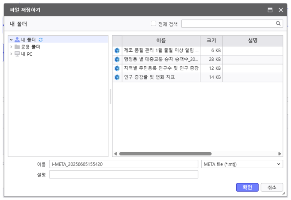Click the 공용 폴더 folder icon
The image size is (291, 200).
coord(17,47)
